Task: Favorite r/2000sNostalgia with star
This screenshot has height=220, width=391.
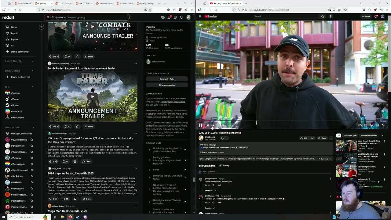Action: click(x=32, y=140)
